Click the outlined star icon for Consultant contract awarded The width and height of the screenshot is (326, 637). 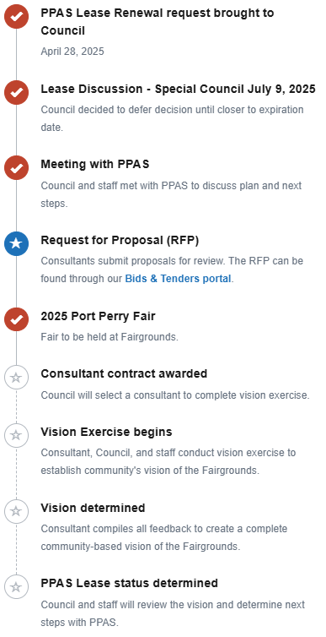(16, 378)
